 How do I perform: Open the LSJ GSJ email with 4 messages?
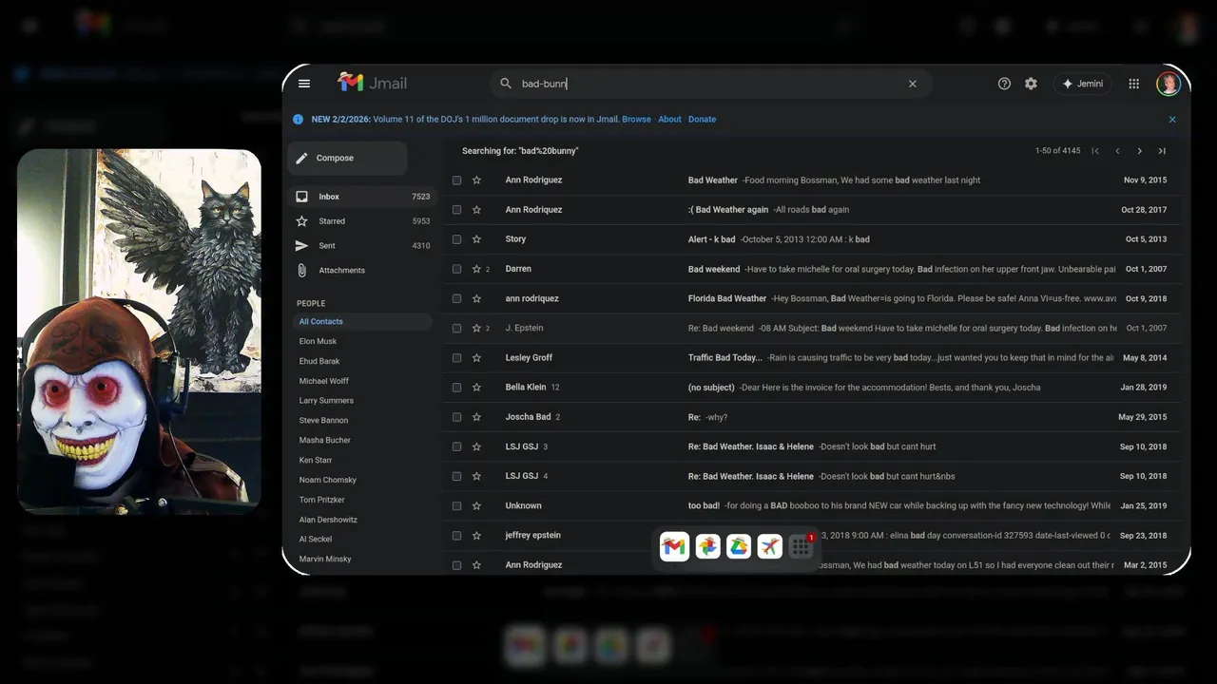[813, 476]
